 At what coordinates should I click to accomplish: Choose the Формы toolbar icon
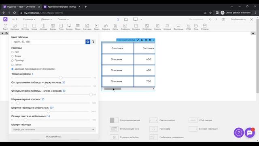click(x=53, y=27)
